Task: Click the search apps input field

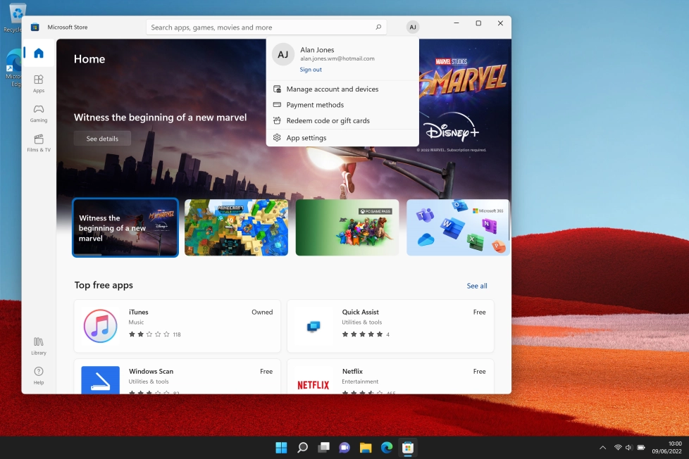Action: coord(261,27)
